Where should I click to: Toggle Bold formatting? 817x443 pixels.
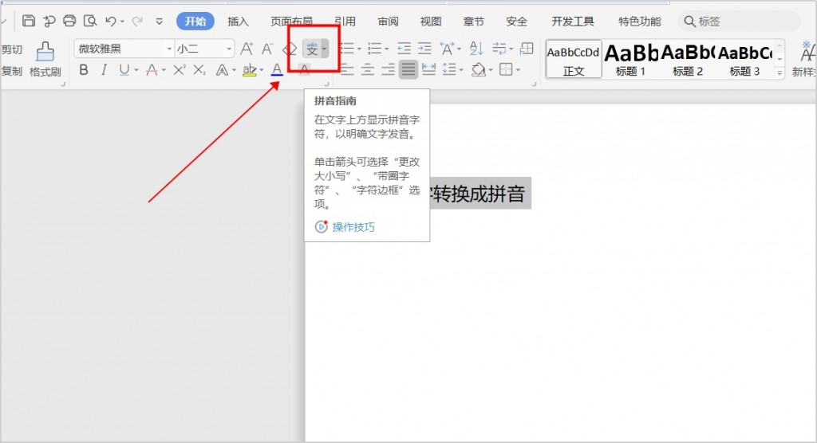pyautogui.click(x=84, y=70)
